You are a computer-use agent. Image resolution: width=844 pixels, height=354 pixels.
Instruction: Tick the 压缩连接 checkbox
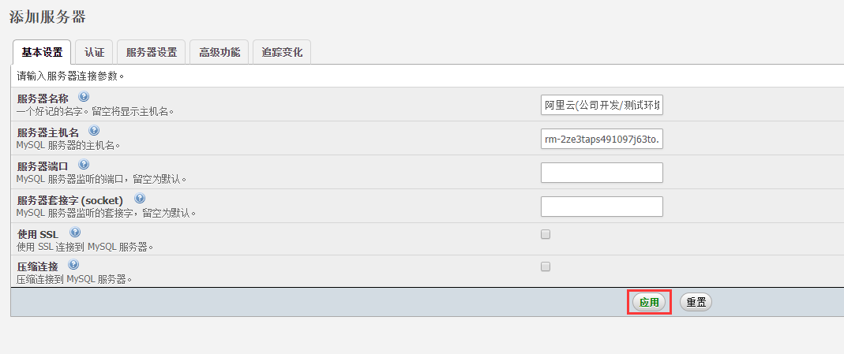[546, 267]
